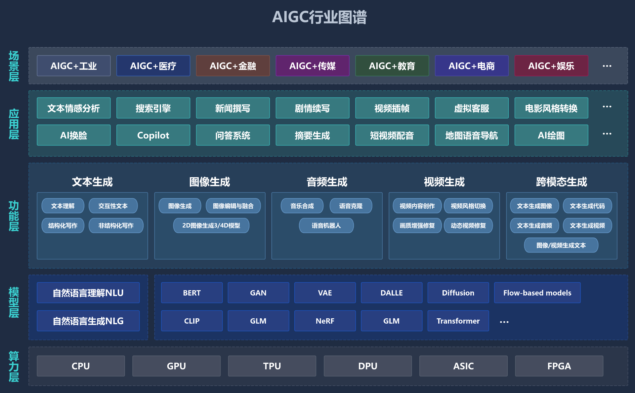Click the Diffusion model tile

[x=458, y=293]
